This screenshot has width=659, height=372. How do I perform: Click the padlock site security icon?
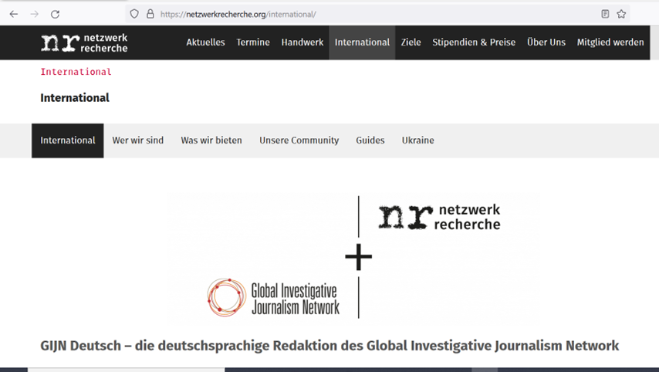[x=150, y=14]
